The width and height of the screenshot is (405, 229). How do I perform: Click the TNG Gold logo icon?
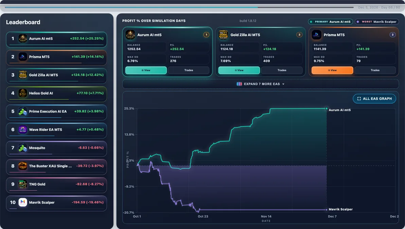pyautogui.click(x=23, y=184)
